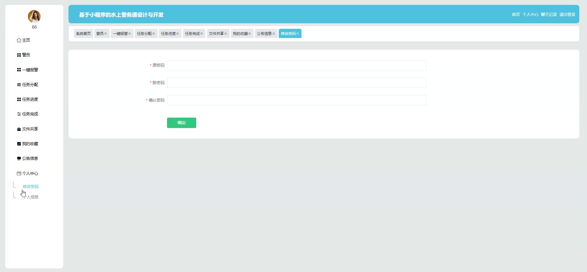Click the home icon next to 主页
This screenshot has height=272, width=587.
coord(19,40)
